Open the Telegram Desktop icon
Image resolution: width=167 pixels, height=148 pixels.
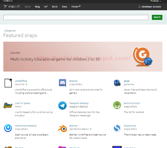click(63, 106)
